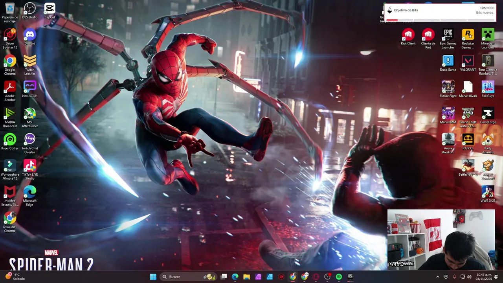Open the Microsoft Edge desktop shortcut
The height and width of the screenshot is (283, 503).
[30, 196]
